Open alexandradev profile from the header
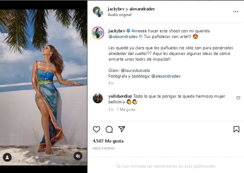Screen dimensions: 244x173 [142, 9]
